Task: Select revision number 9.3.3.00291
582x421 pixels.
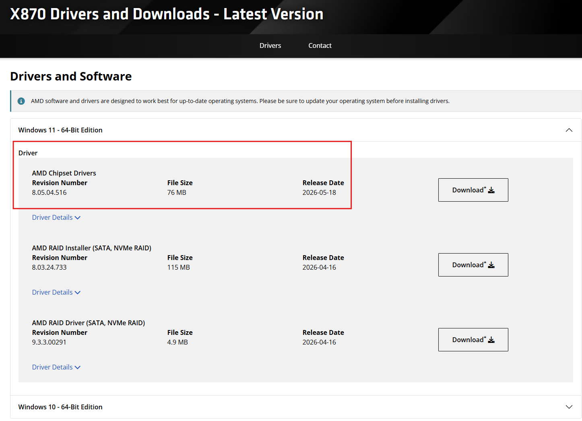Action: click(x=49, y=342)
